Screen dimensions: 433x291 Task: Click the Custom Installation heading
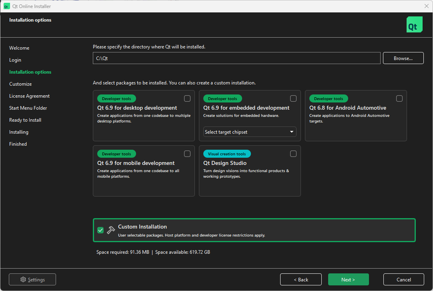tap(142, 227)
